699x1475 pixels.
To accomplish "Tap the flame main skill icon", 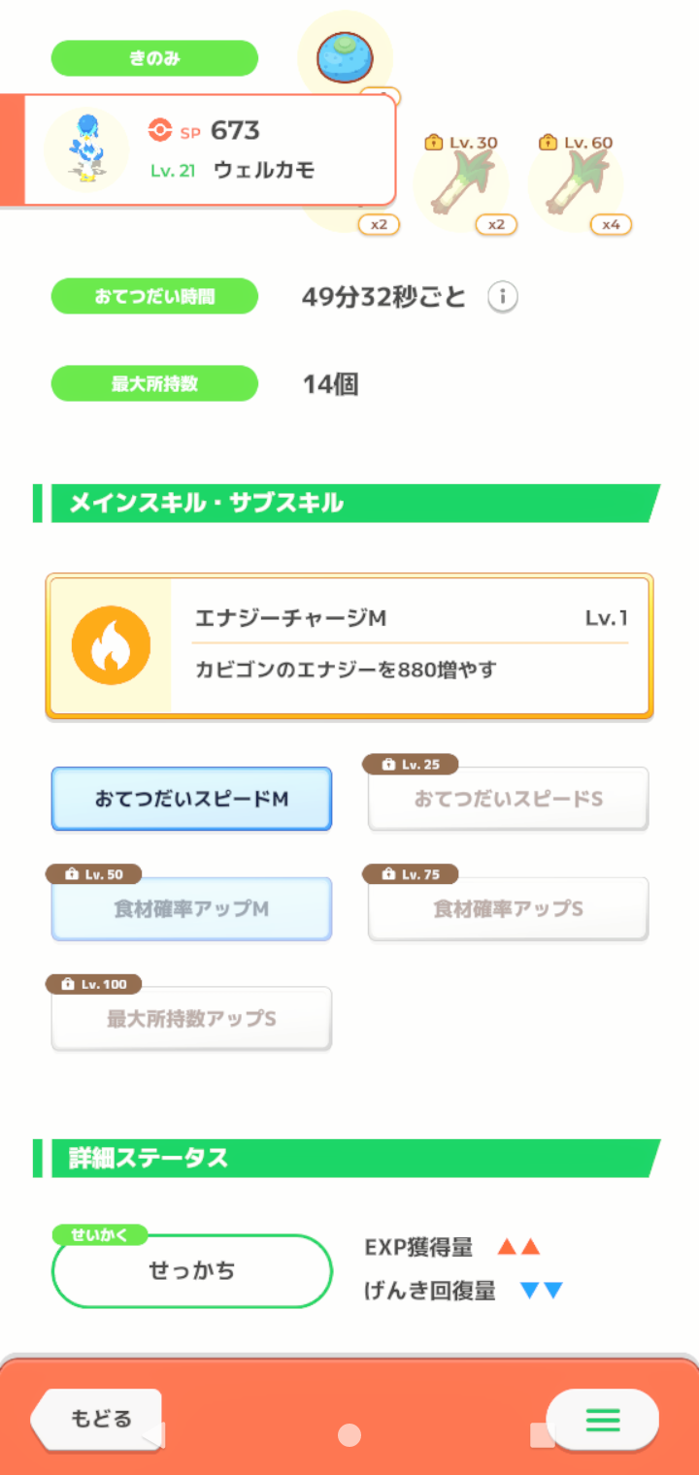I will [111, 646].
